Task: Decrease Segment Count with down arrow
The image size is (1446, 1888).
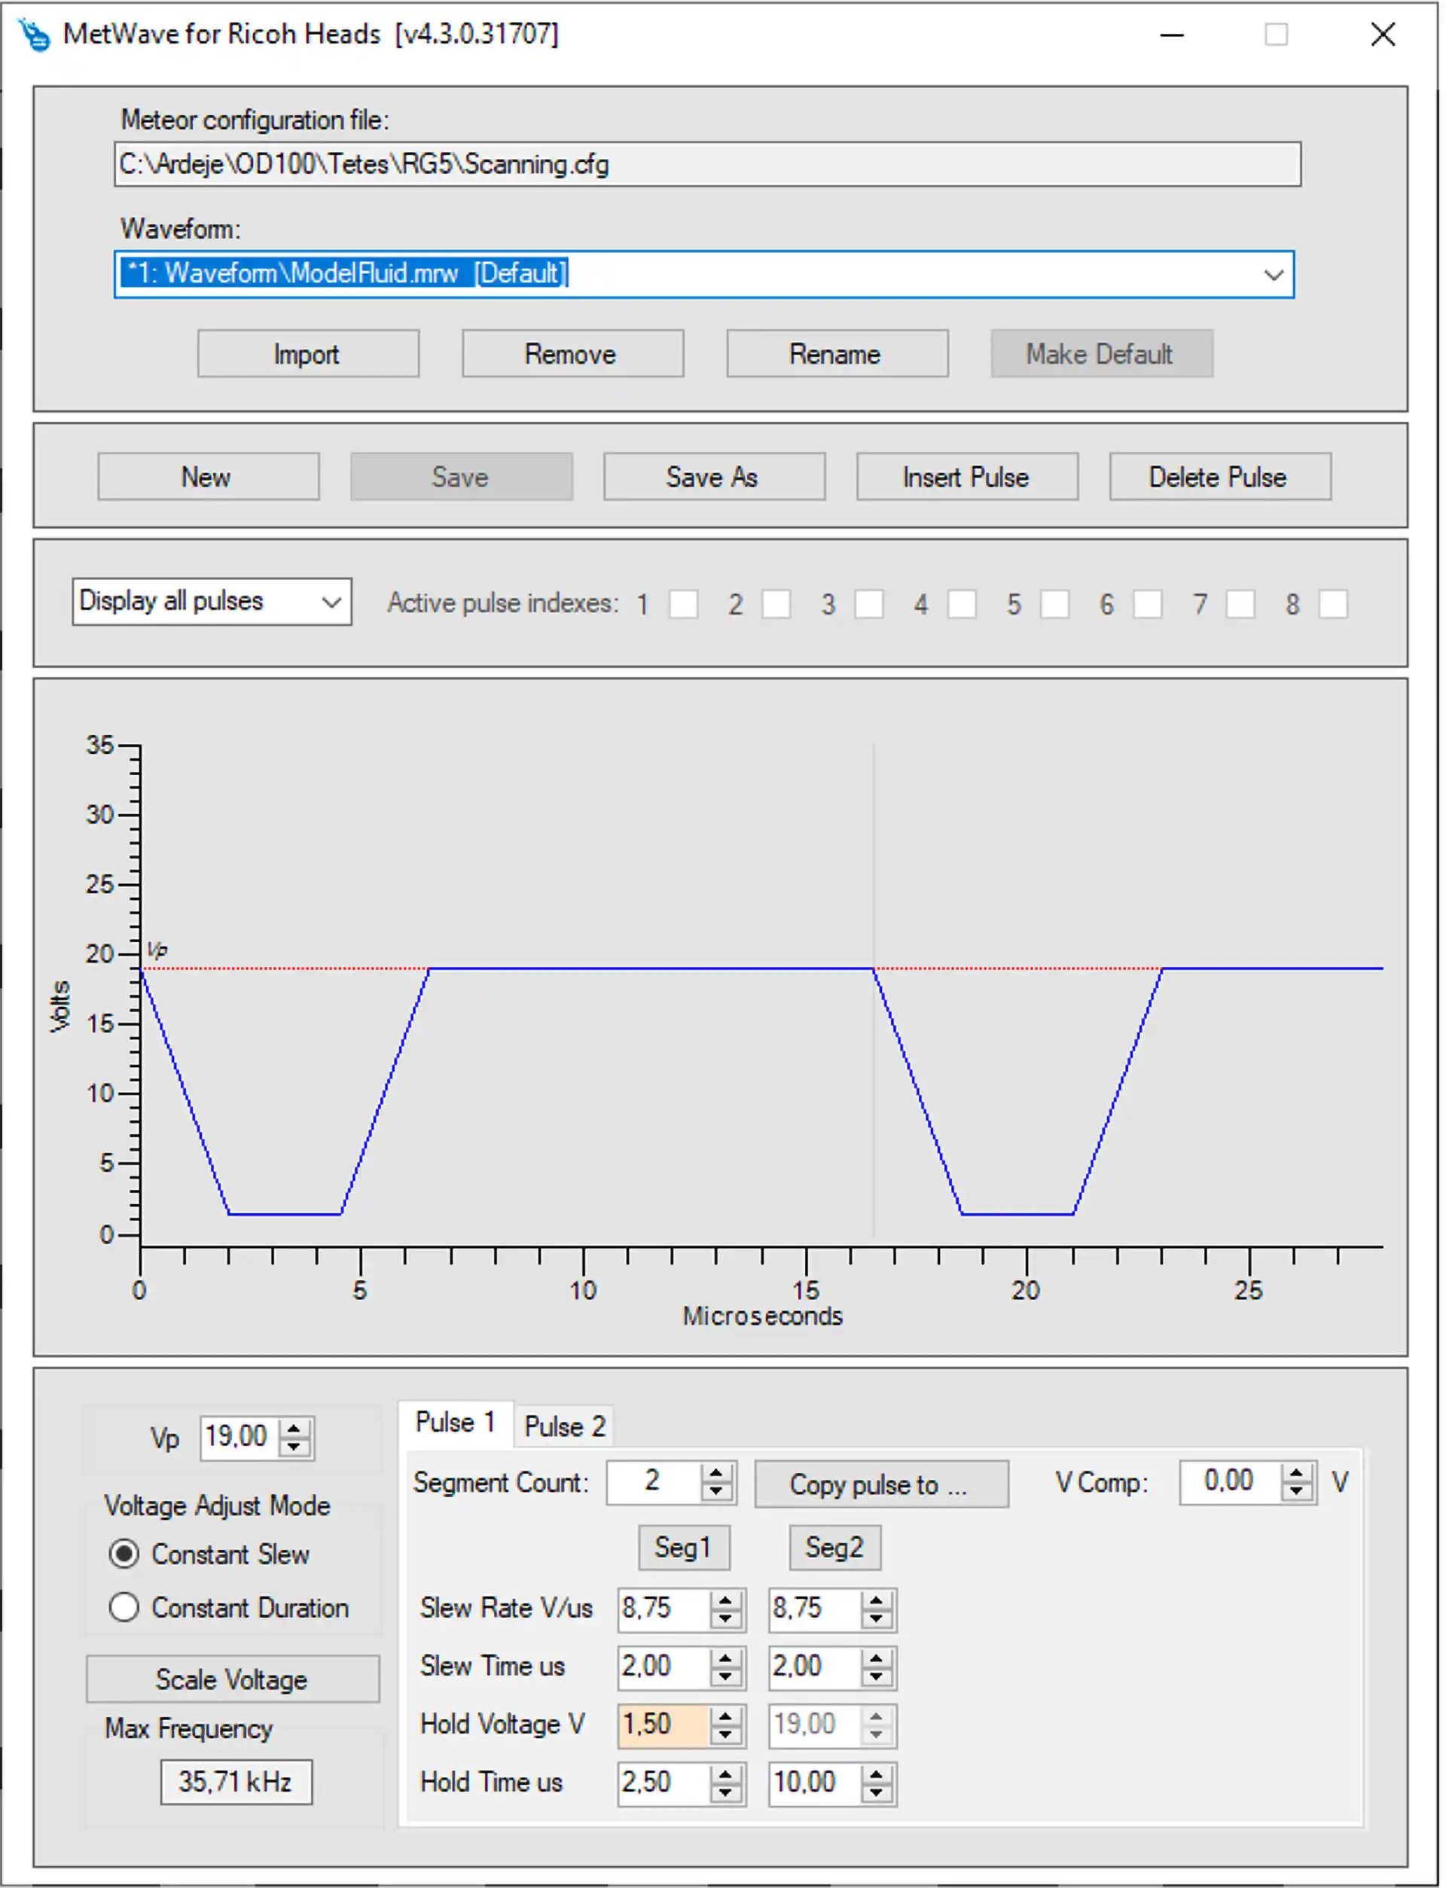Action: coord(715,1491)
